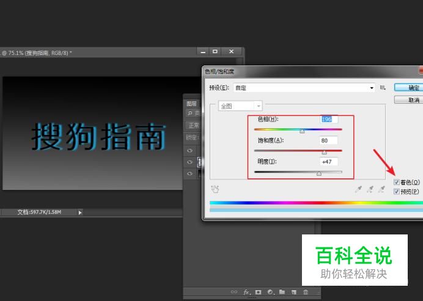423x301 pixels.
Task: Click the lightness 明度 slider handle
Action: pyautogui.click(x=319, y=173)
